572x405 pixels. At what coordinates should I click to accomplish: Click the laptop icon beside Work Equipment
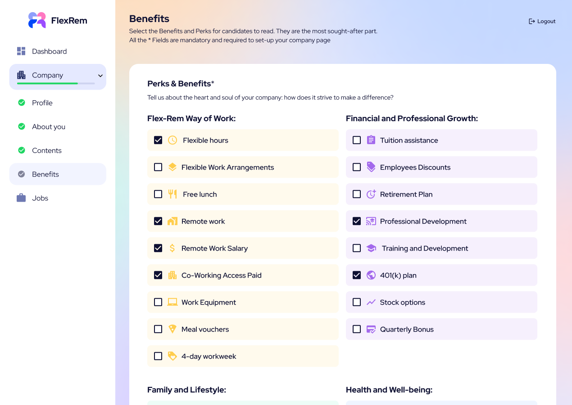[x=173, y=302]
